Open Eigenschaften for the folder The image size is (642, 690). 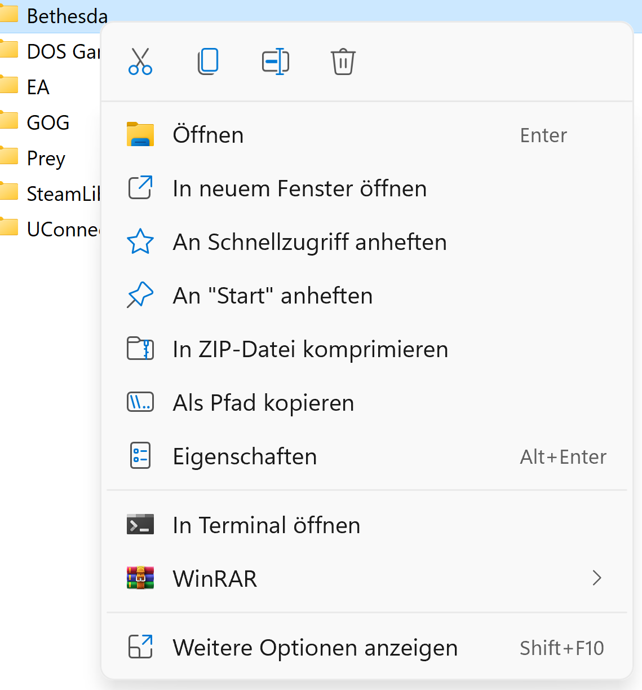pos(245,456)
